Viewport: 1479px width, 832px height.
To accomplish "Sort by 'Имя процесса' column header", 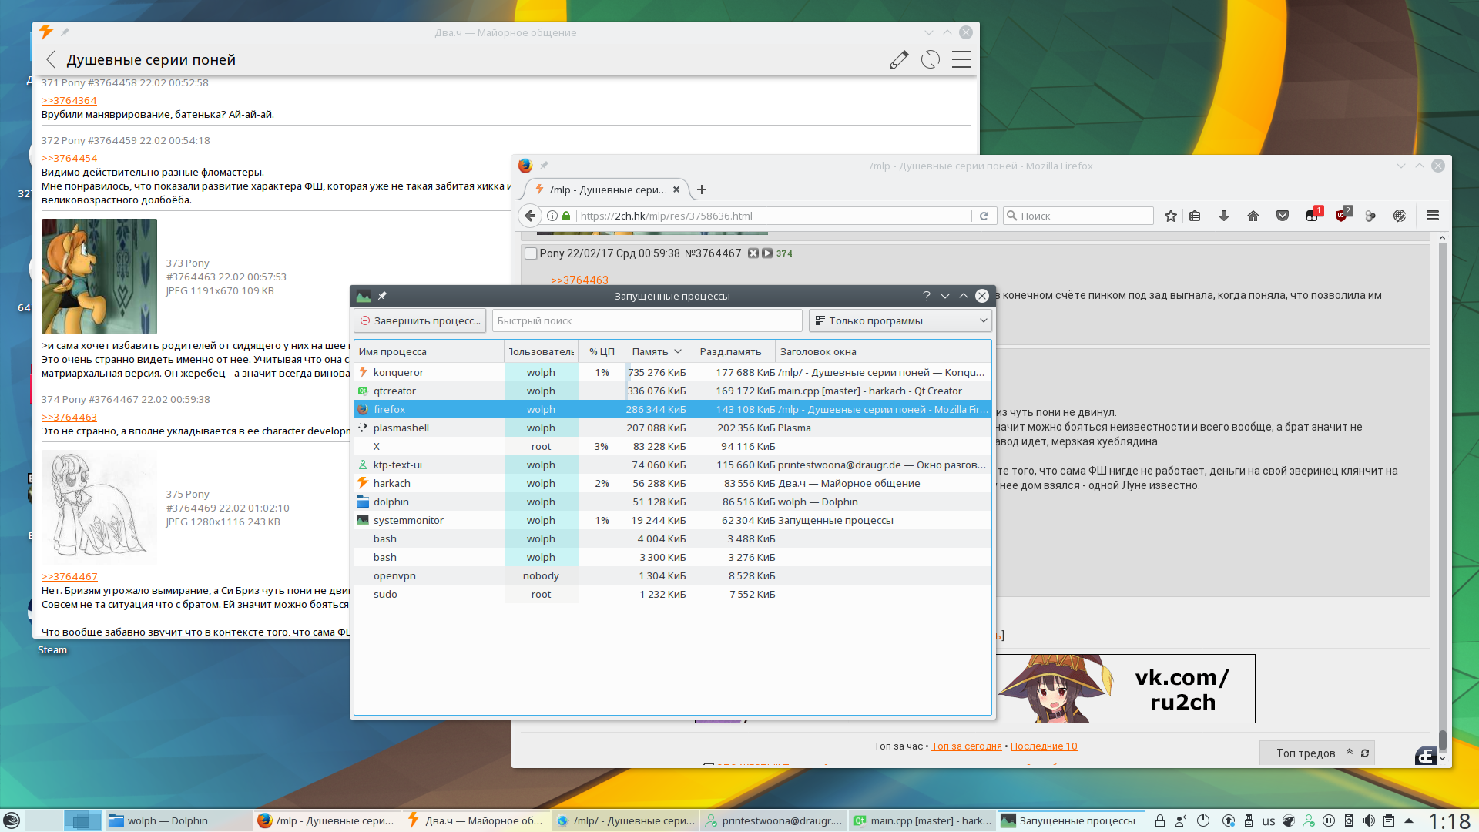I will click(429, 352).
